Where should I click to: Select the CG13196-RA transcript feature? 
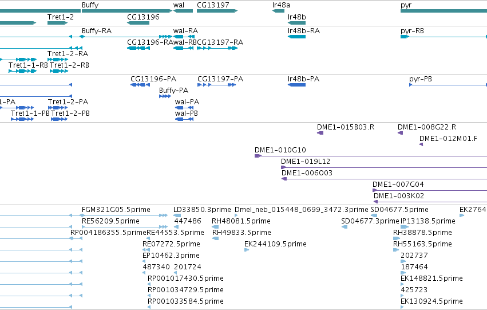[138, 48]
